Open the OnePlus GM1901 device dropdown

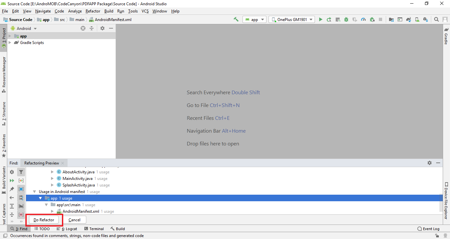point(292,20)
